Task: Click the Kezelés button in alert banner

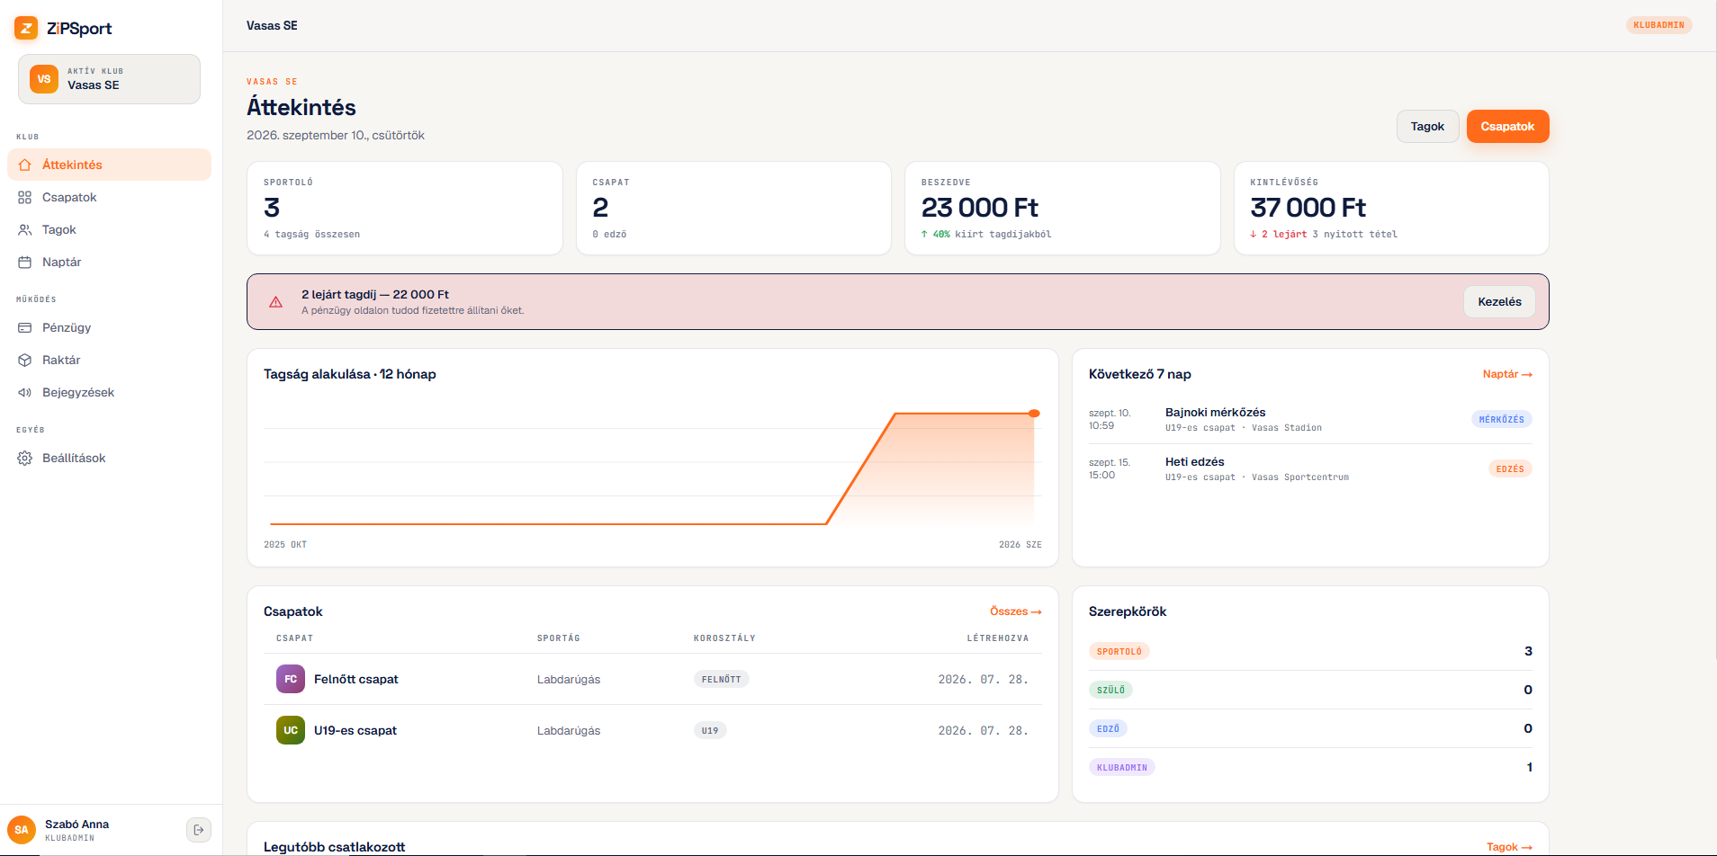Action: [x=1499, y=302]
